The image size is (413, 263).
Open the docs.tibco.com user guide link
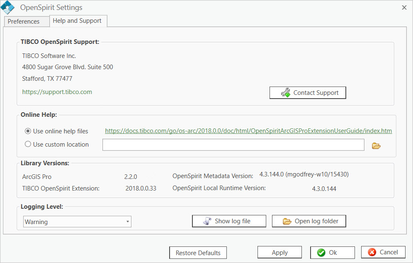(x=248, y=131)
